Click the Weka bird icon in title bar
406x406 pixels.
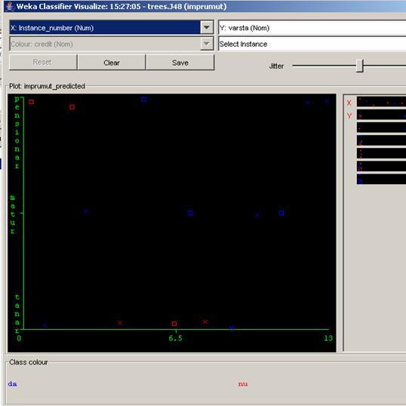(10, 6)
